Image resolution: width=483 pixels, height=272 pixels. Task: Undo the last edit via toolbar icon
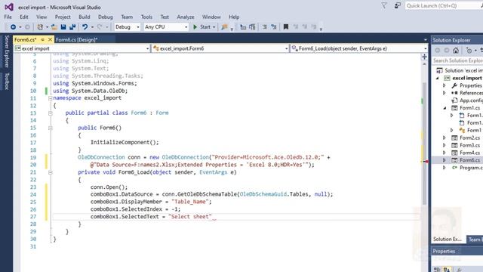point(85,27)
